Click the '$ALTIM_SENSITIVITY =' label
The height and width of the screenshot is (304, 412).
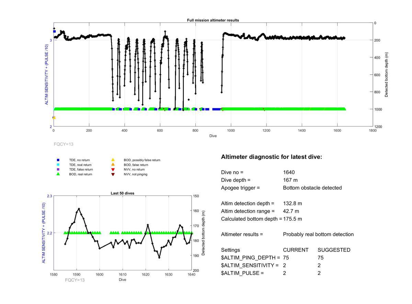pyautogui.click(x=250, y=266)
